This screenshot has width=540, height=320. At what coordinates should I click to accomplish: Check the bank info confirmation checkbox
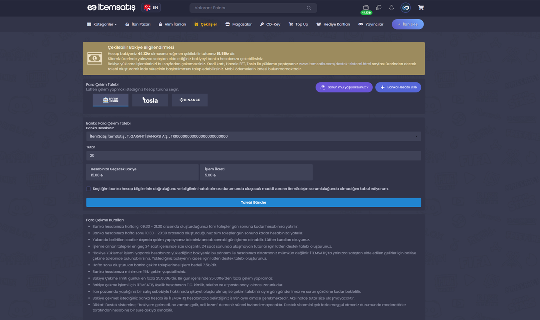click(x=88, y=189)
